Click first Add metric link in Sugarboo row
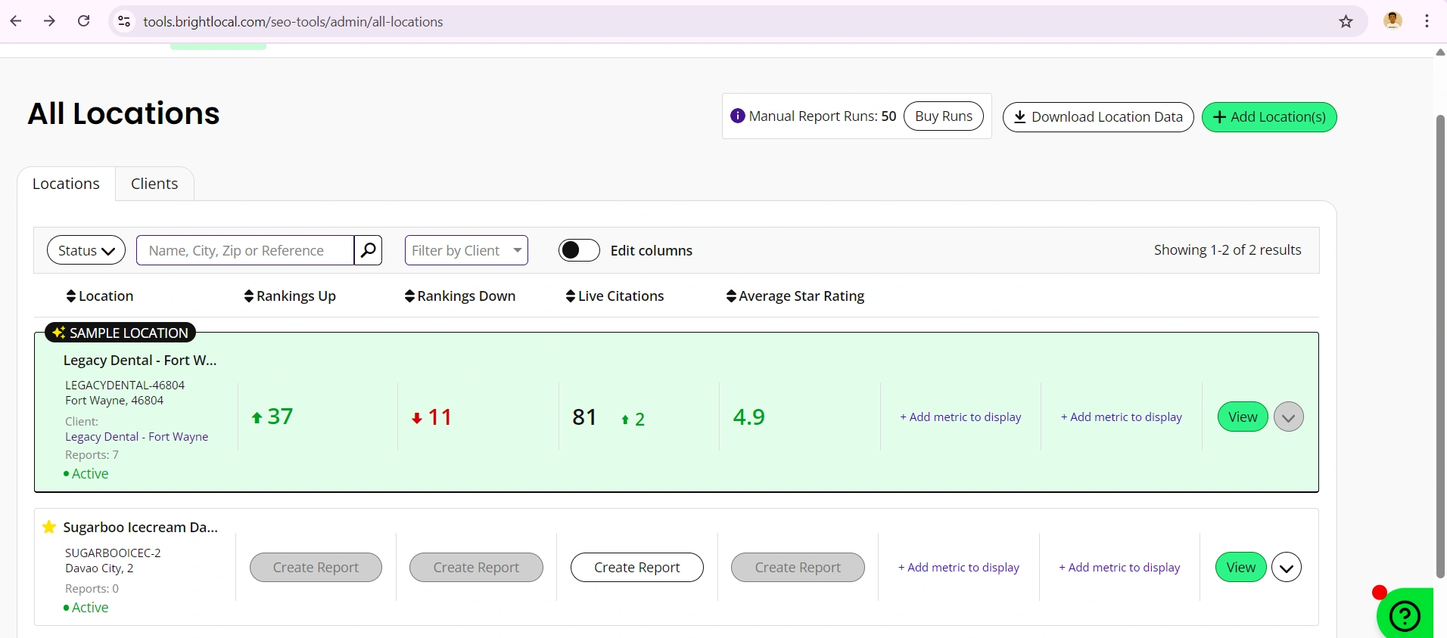This screenshot has width=1447, height=638. click(x=958, y=568)
